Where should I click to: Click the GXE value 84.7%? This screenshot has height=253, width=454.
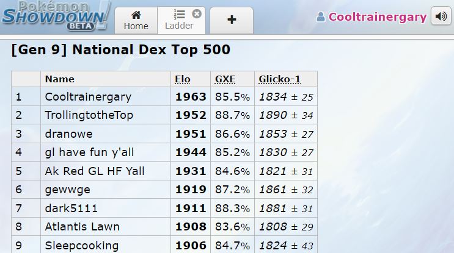pyautogui.click(x=233, y=246)
